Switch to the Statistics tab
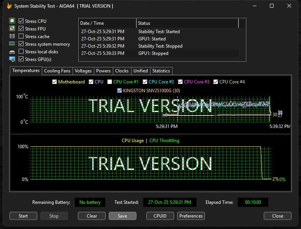 tap(161, 71)
